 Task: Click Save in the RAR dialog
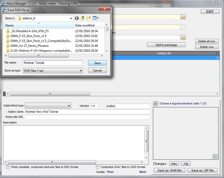click(x=97, y=63)
